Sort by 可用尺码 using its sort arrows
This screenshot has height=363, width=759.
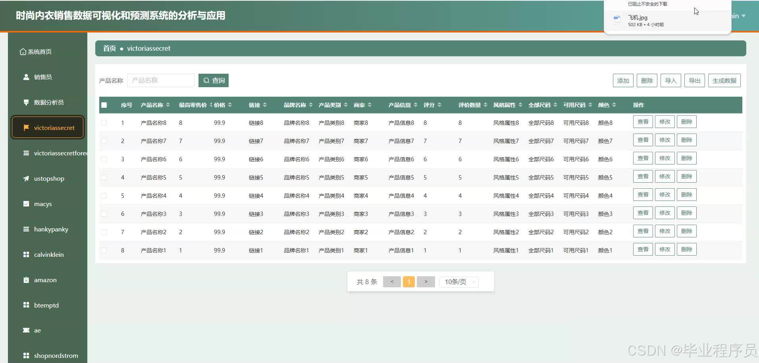[590, 105]
